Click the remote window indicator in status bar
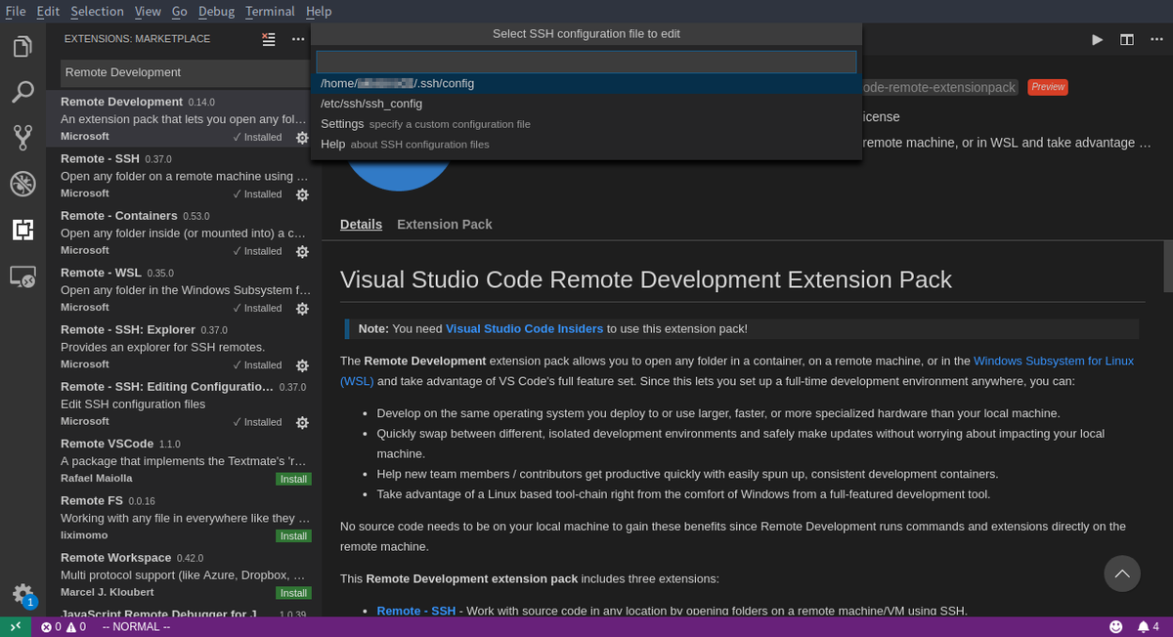 coord(17,626)
